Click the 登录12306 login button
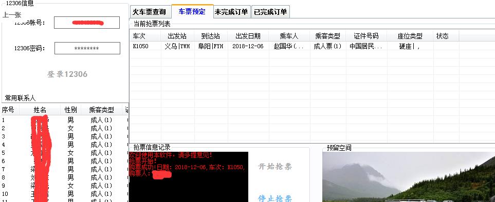This screenshot has height=202, width=495. tap(67, 74)
